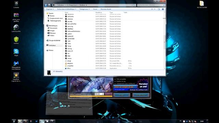Sort by the Type column header
Viewport: 219px width, 123px height.
click(x=111, y=13)
